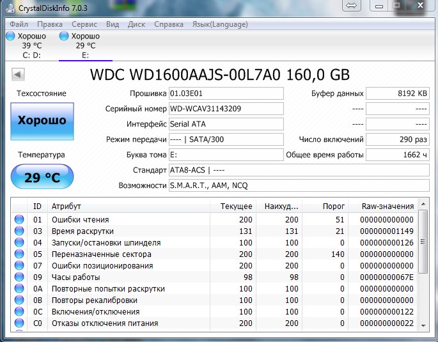438x342 pixels.
Task: Click the threshold value 140
Action: click(338, 254)
